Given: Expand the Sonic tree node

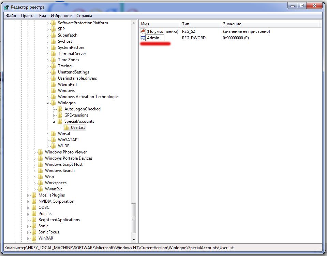Looking at the screenshot, I should point(28,226).
